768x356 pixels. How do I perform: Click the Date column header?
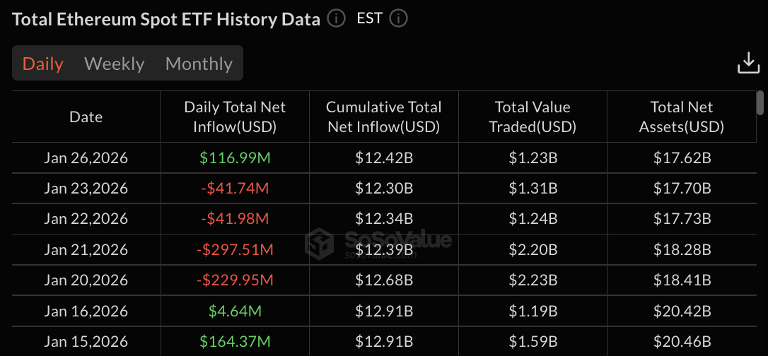pyautogui.click(x=86, y=117)
